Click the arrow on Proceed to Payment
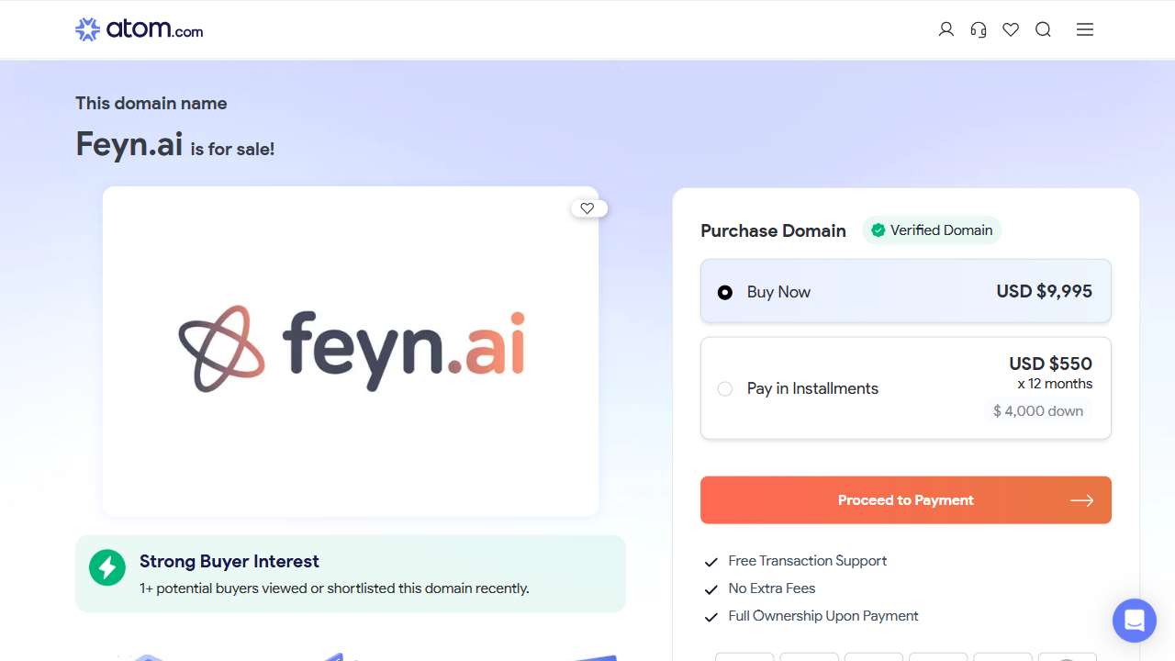The height and width of the screenshot is (661, 1175). (1081, 500)
